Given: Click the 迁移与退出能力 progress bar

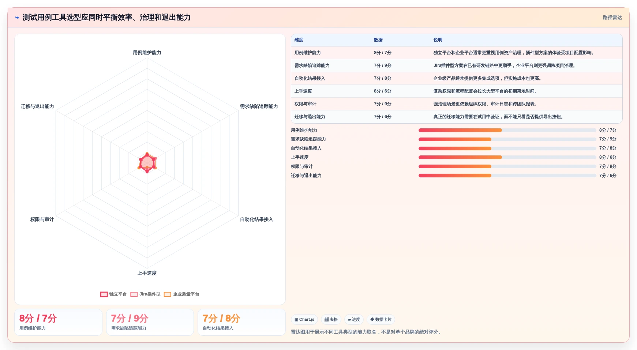Looking at the screenshot, I should pyautogui.click(x=507, y=176).
